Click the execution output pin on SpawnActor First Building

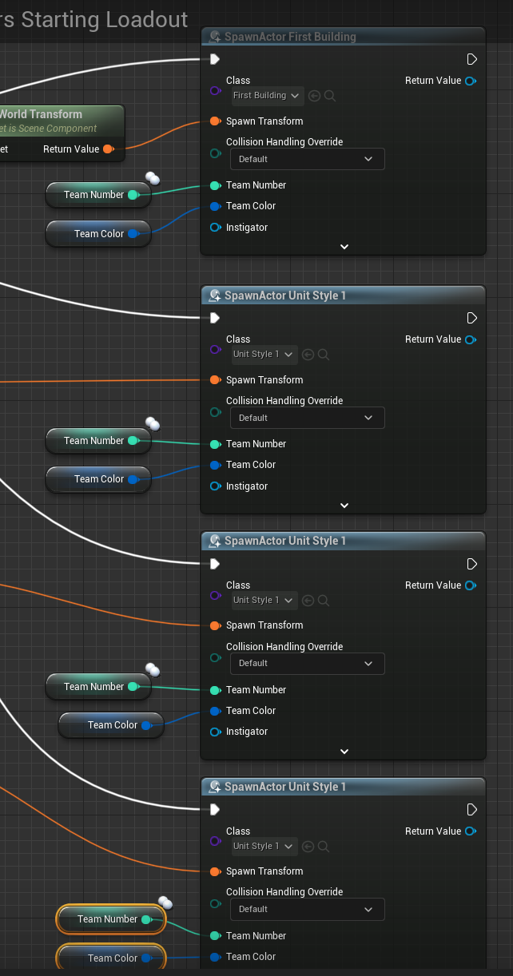[x=471, y=60]
